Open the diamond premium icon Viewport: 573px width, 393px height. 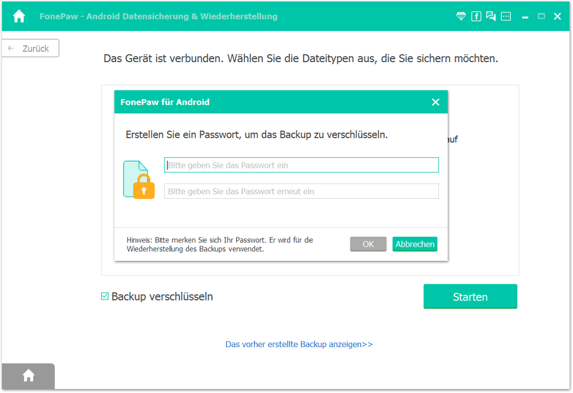[461, 16]
